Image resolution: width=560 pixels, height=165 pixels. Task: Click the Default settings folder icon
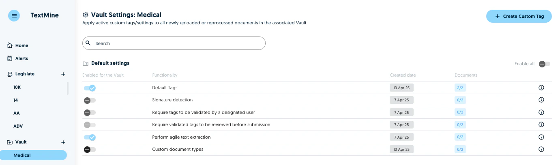(86, 64)
